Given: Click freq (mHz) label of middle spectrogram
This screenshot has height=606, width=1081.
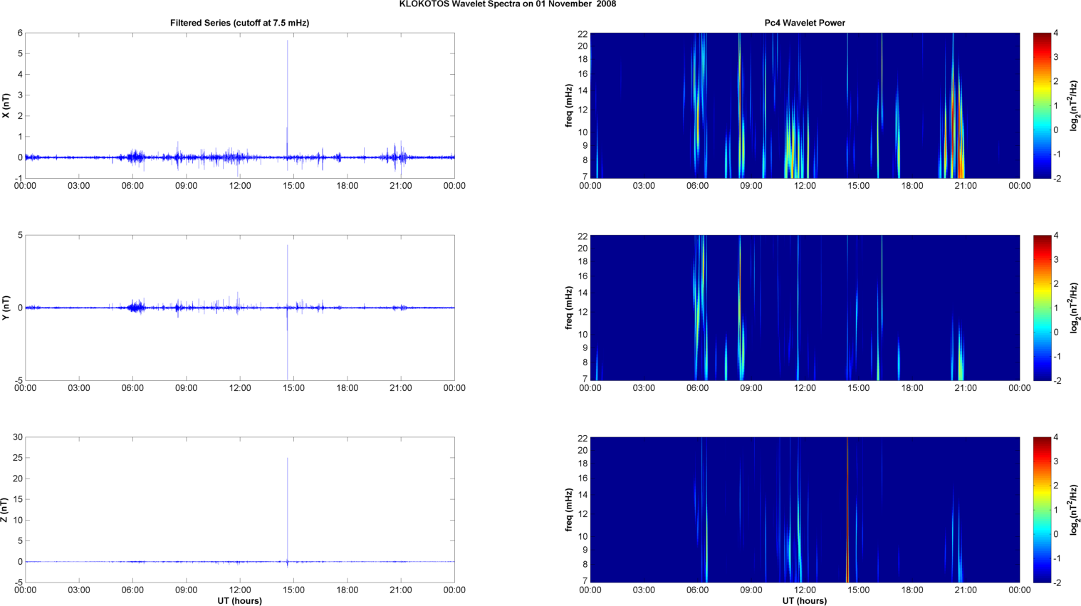Looking at the screenshot, I should pyautogui.click(x=569, y=308).
